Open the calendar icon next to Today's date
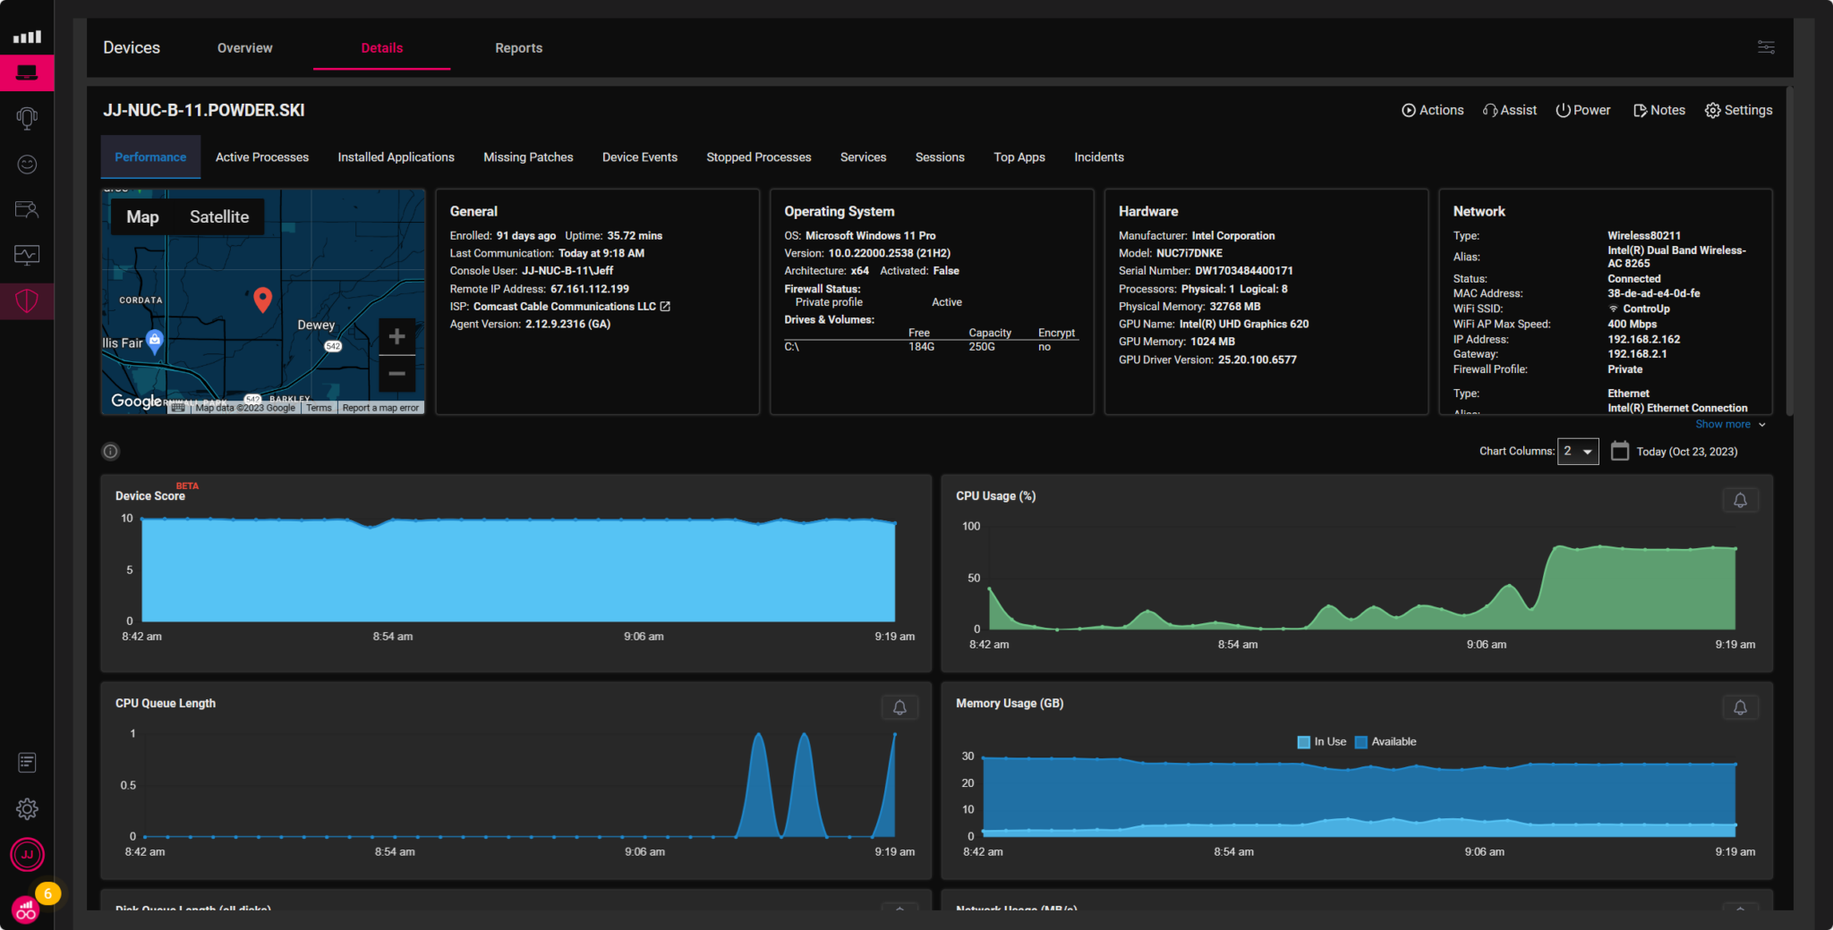1833x930 pixels. tap(1620, 451)
